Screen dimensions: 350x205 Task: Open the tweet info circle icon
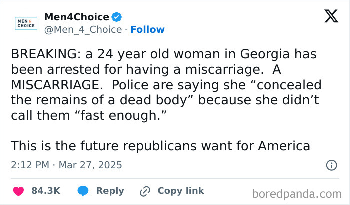[x=331, y=165]
